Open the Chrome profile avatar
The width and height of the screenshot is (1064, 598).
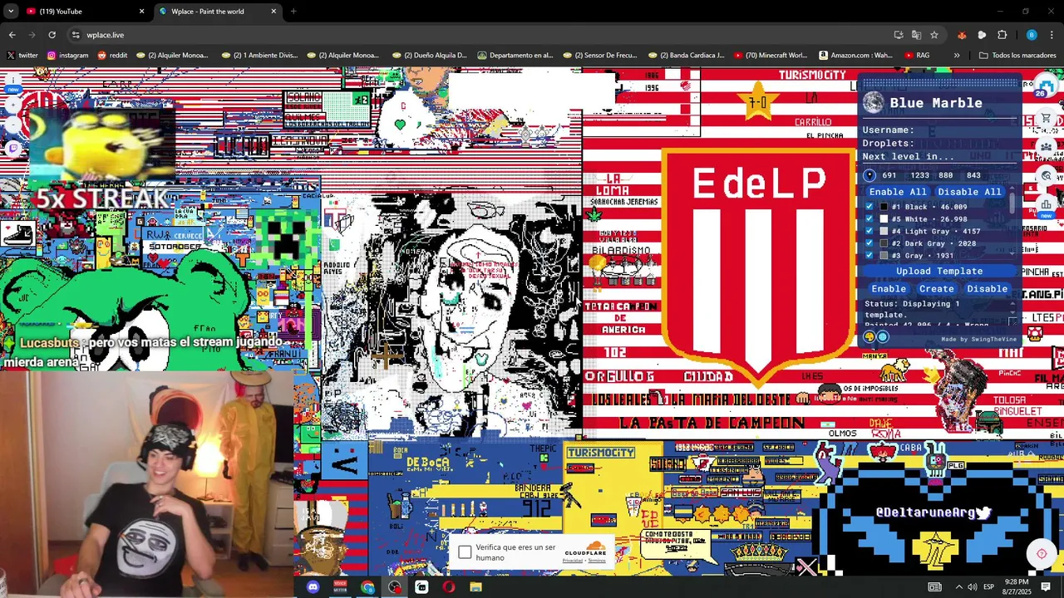(x=1032, y=35)
